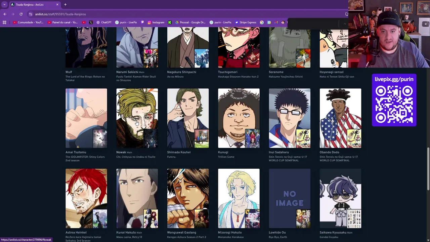This screenshot has height=242, width=430.
Task: Open the Painel do canal bookmark
Action: 62,23
